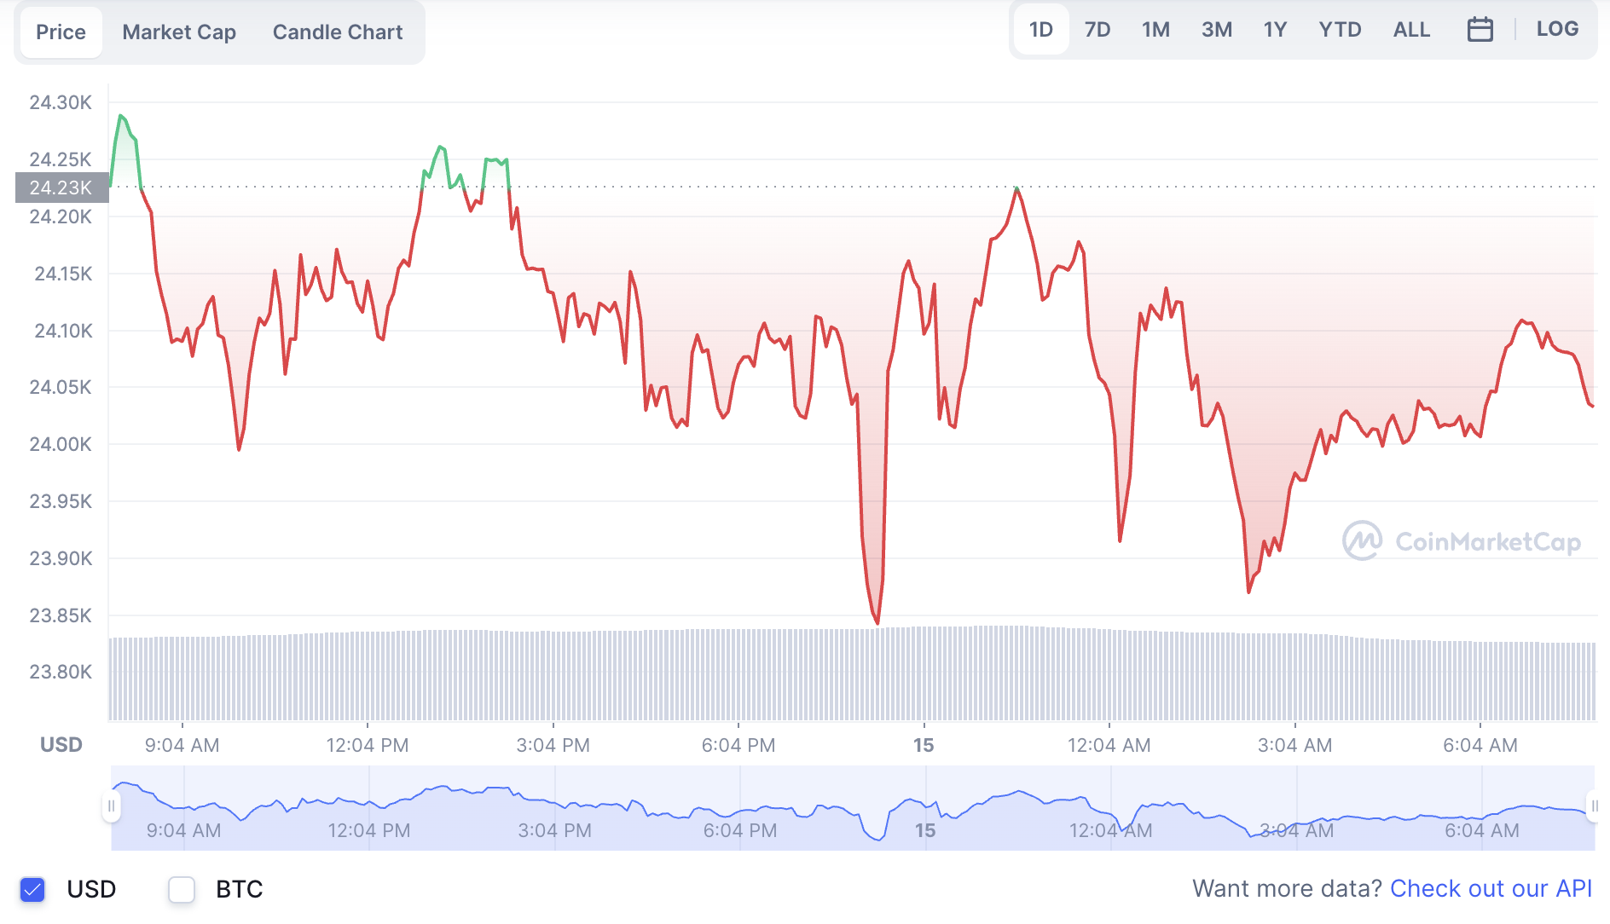Choose the 1Y time range
The image size is (1610, 924).
pyautogui.click(x=1275, y=30)
